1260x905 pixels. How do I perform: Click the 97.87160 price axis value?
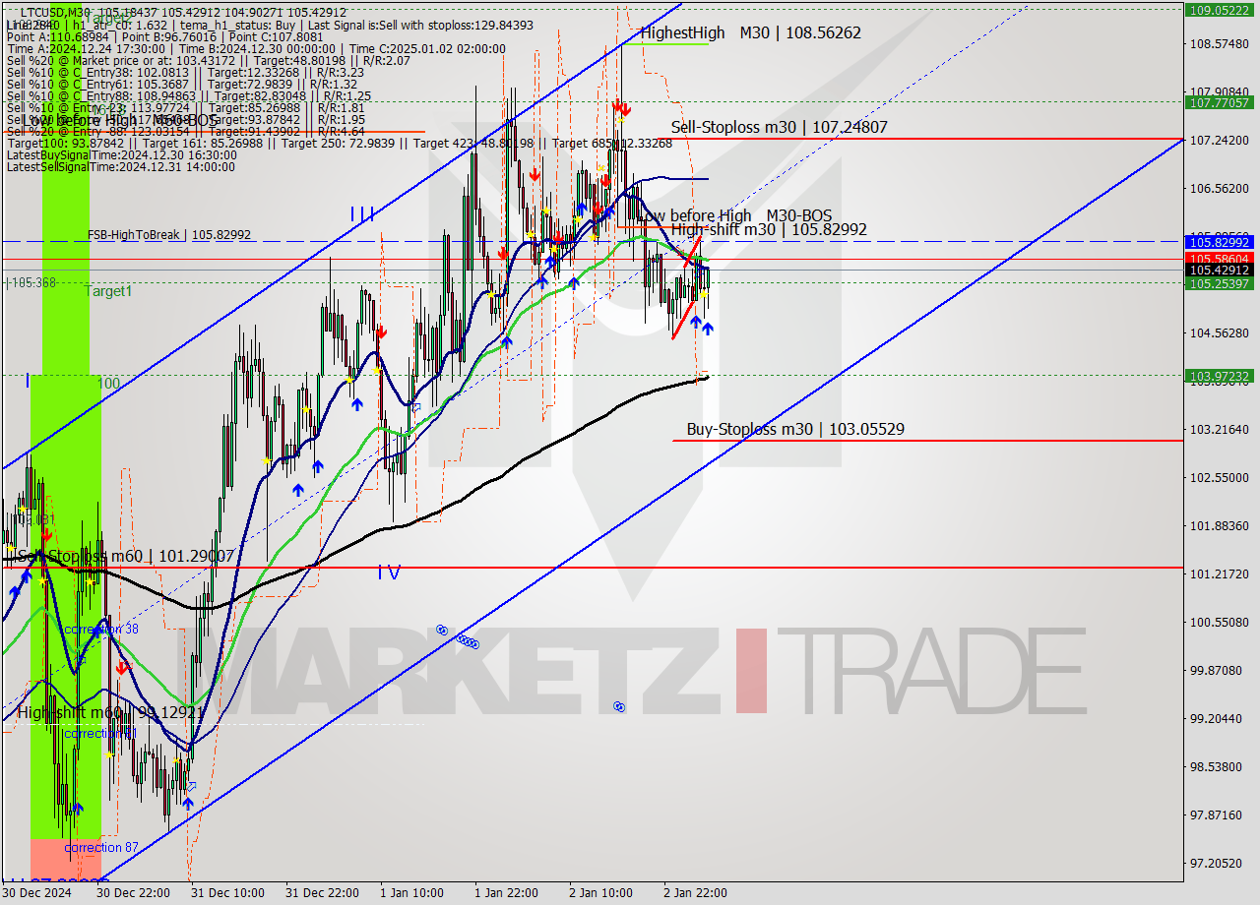[1219, 815]
